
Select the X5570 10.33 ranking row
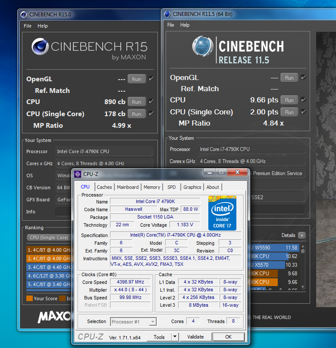[275, 265]
